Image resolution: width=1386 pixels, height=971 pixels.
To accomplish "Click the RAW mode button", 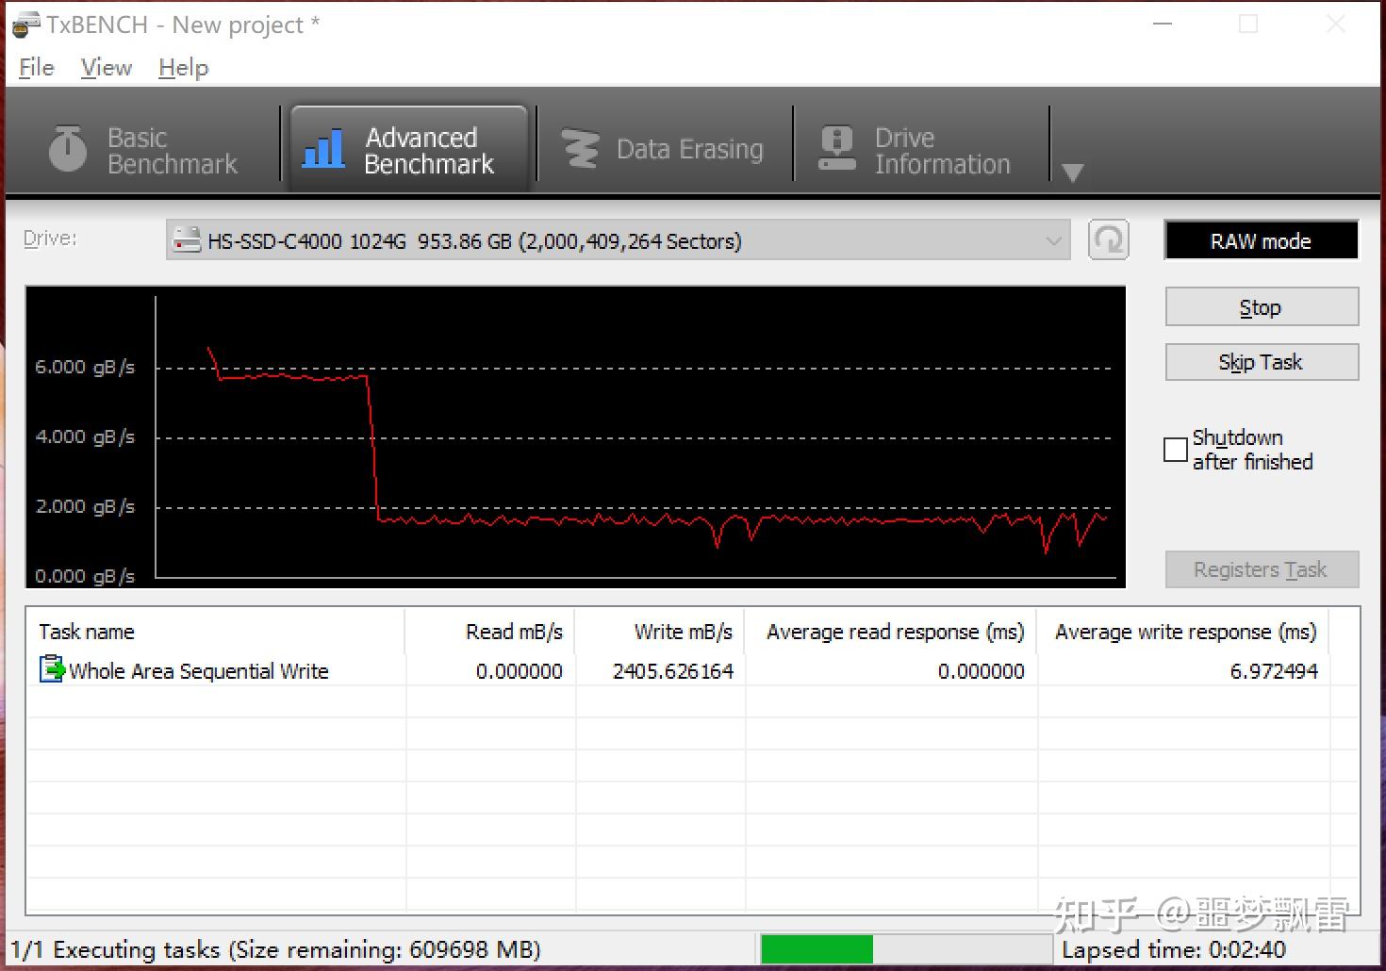I will click(1261, 240).
